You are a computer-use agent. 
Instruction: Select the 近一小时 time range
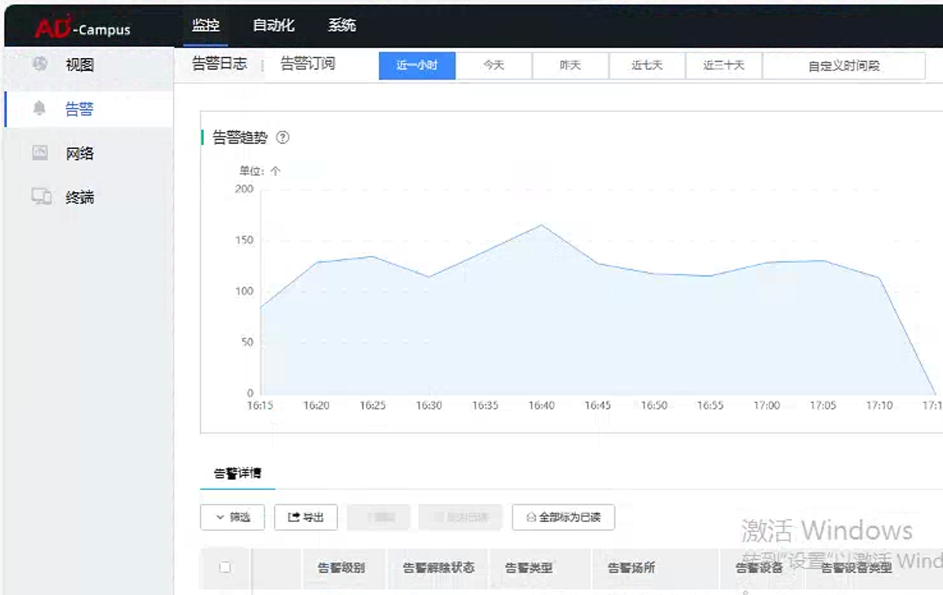coord(417,66)
